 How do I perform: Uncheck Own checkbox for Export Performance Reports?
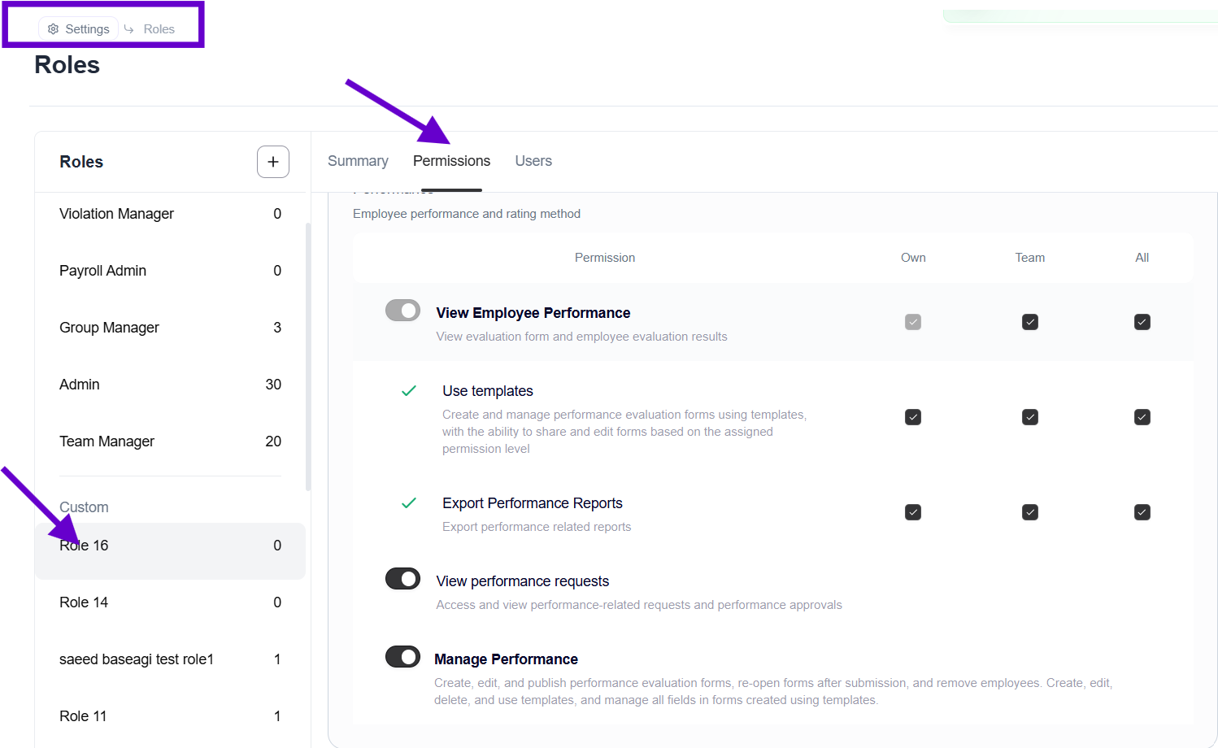[913, 512]
